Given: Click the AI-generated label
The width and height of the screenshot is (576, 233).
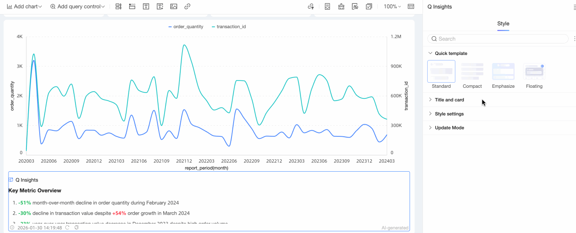Looking at the screenshot, I should coord(395,228).
